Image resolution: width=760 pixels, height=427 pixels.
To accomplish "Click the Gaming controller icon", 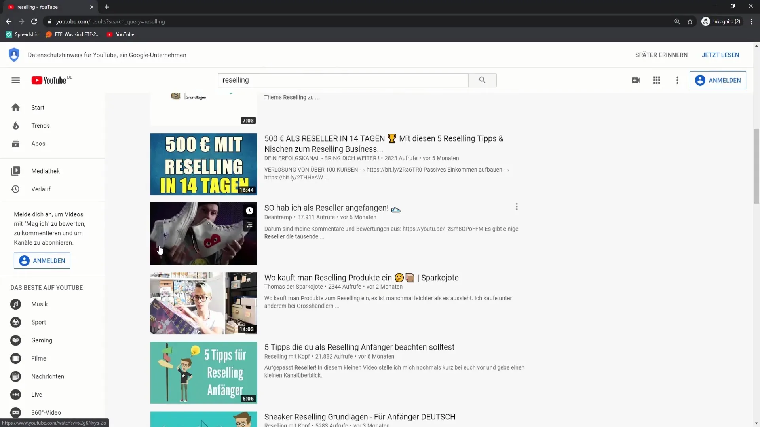I will click(x=15, y=340).
